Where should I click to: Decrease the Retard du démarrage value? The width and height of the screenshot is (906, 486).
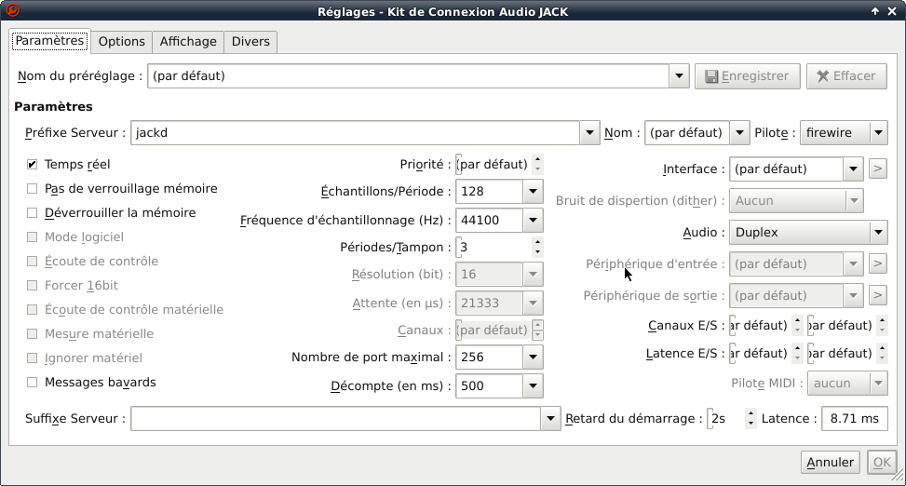click(751, 424)
